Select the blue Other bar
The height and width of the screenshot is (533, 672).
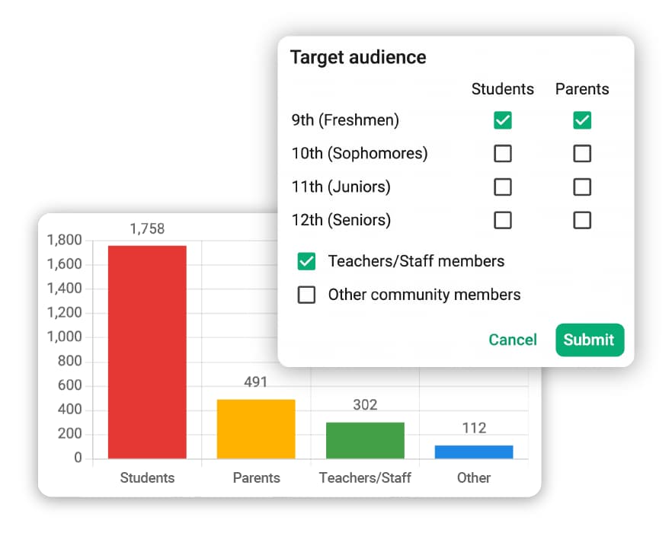[474, 452]
